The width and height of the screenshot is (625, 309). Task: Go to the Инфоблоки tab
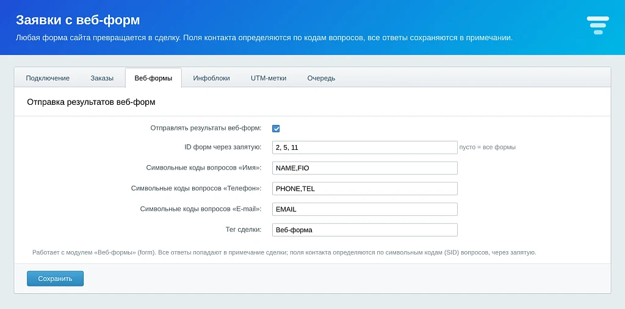(x=212, y=78)
